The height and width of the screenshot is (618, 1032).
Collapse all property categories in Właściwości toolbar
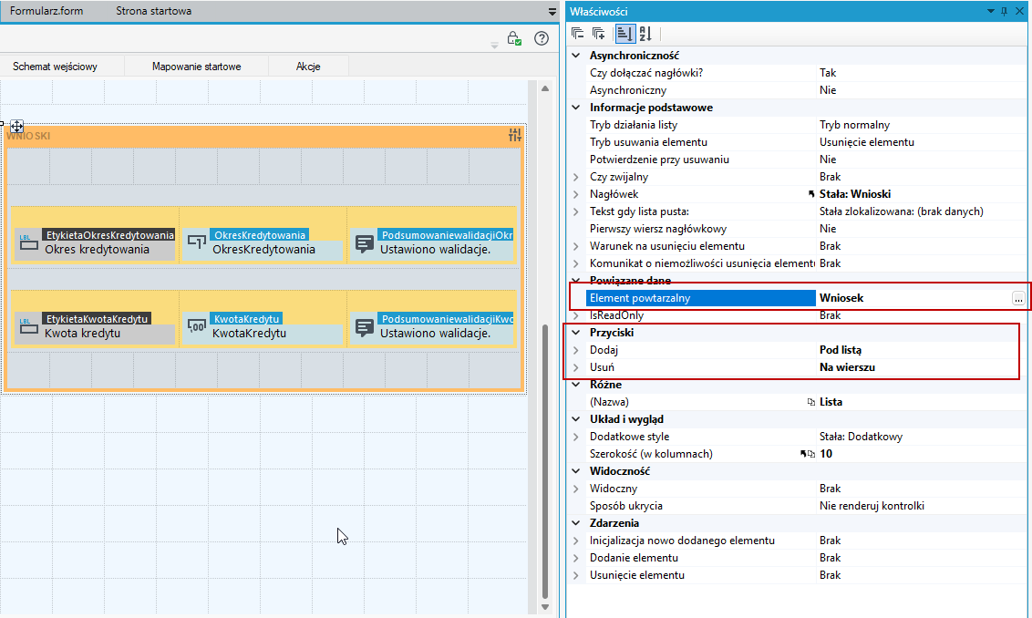[578, 34]
